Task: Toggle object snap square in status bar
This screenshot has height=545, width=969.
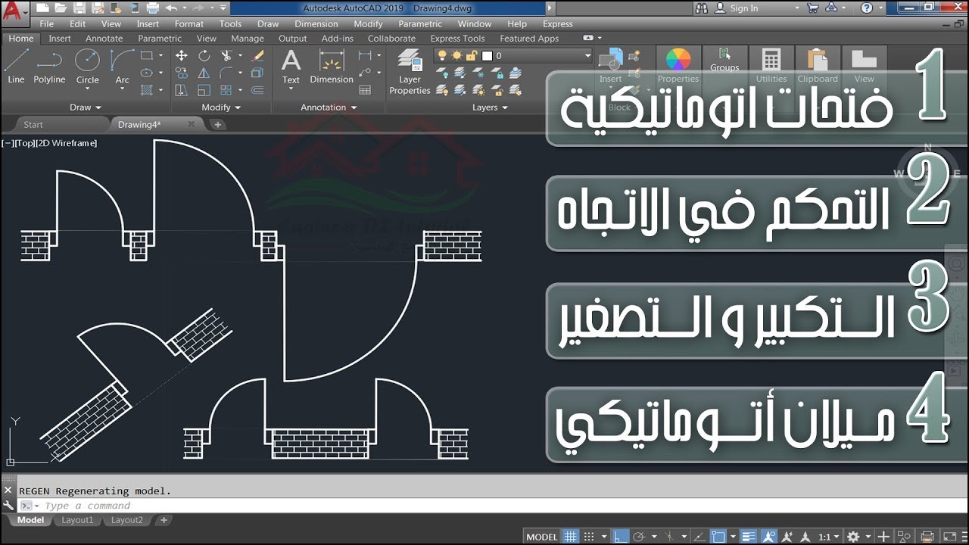Action: [x=718, y=537]
